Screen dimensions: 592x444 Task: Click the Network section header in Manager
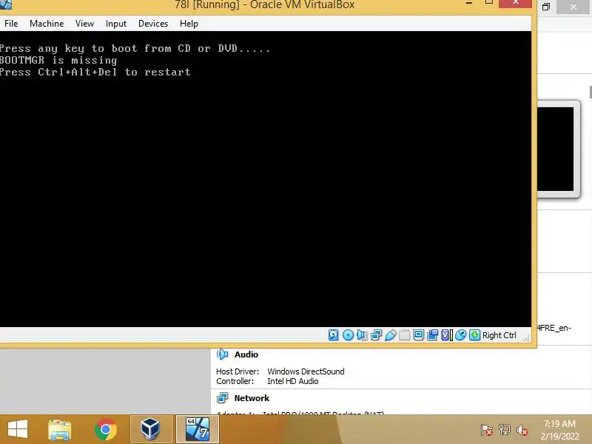pyautogui.click(x=252, y=398)
